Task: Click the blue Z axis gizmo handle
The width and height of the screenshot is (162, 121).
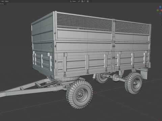Action: [160, 7]
